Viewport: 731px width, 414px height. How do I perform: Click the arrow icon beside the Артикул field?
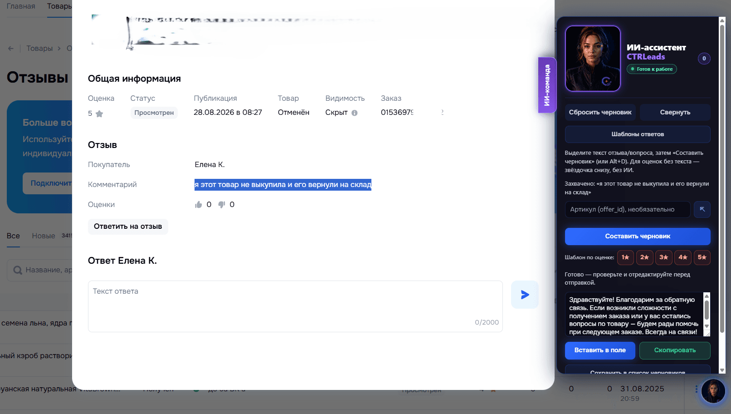point(702,209)
